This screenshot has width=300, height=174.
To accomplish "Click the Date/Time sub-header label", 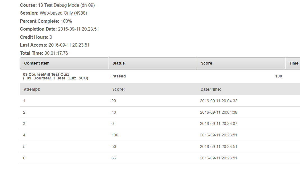I will 211,89.
